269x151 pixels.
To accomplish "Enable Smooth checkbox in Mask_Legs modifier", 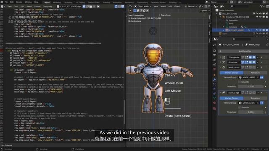I will (240, 107).
